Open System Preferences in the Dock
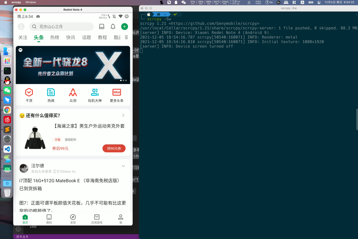Screen dimensions: 358x239 7,139
